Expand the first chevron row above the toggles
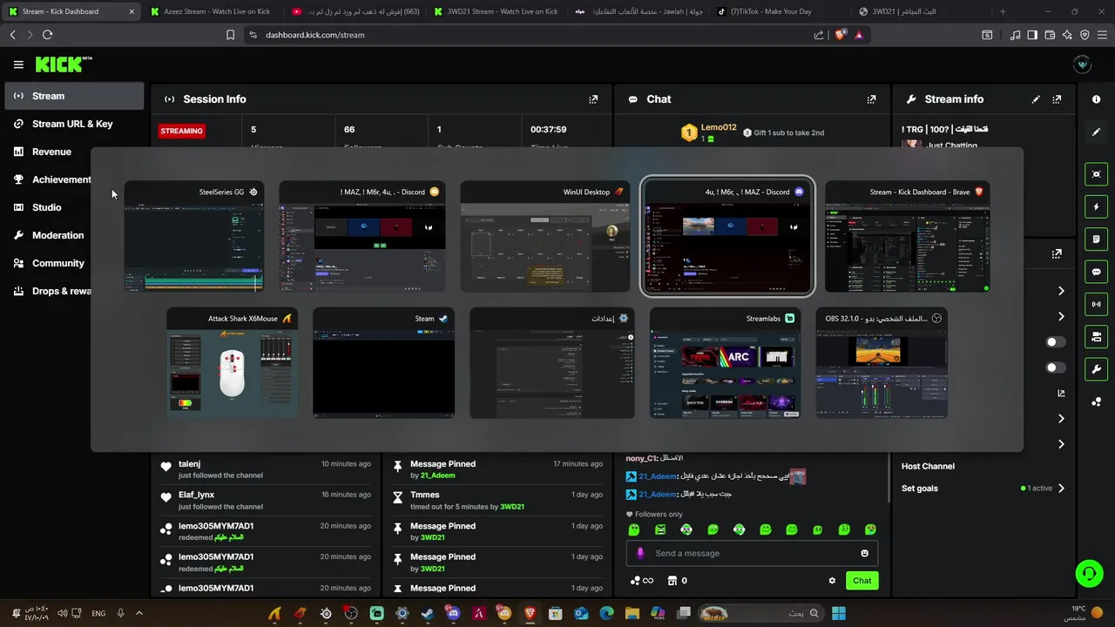This screenshot has width=1115, height=627. point(1061,291)
